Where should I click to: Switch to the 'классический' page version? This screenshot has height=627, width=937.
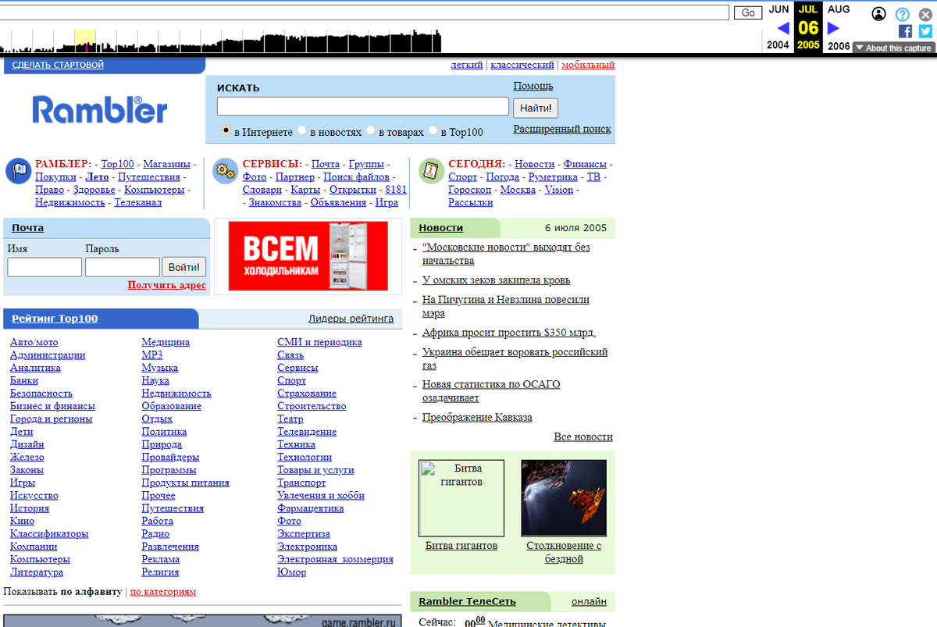pos(522,65)
